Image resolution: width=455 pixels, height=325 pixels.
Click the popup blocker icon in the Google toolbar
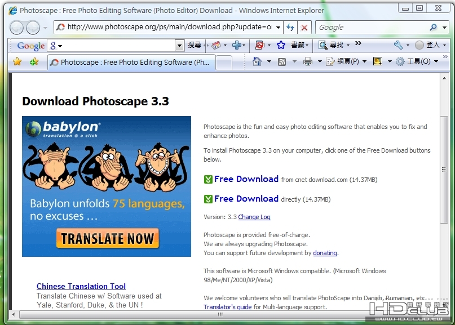pyautogui.click(x=260, y=45)
